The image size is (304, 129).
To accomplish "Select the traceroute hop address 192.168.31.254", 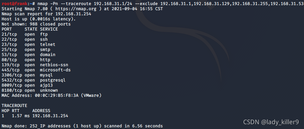I will click(50, 116).
